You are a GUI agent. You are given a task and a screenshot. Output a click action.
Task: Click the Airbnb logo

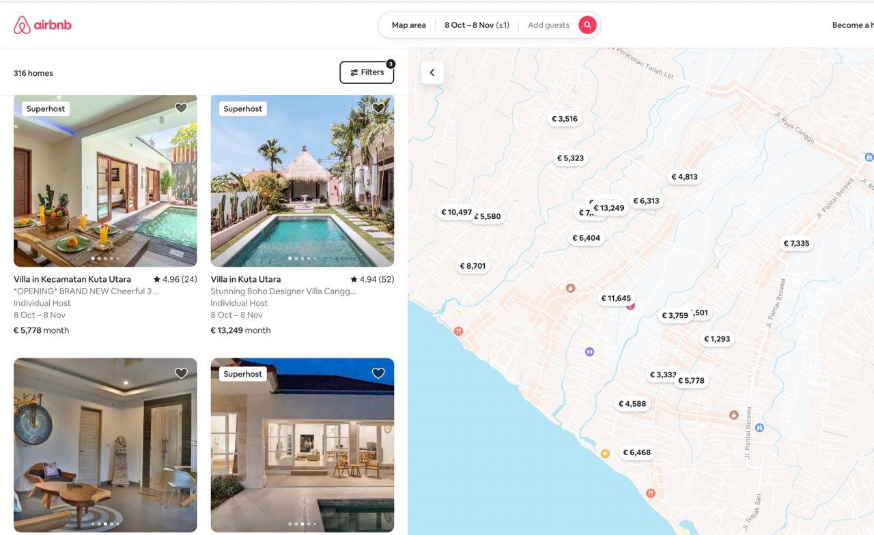coord(42,25)
